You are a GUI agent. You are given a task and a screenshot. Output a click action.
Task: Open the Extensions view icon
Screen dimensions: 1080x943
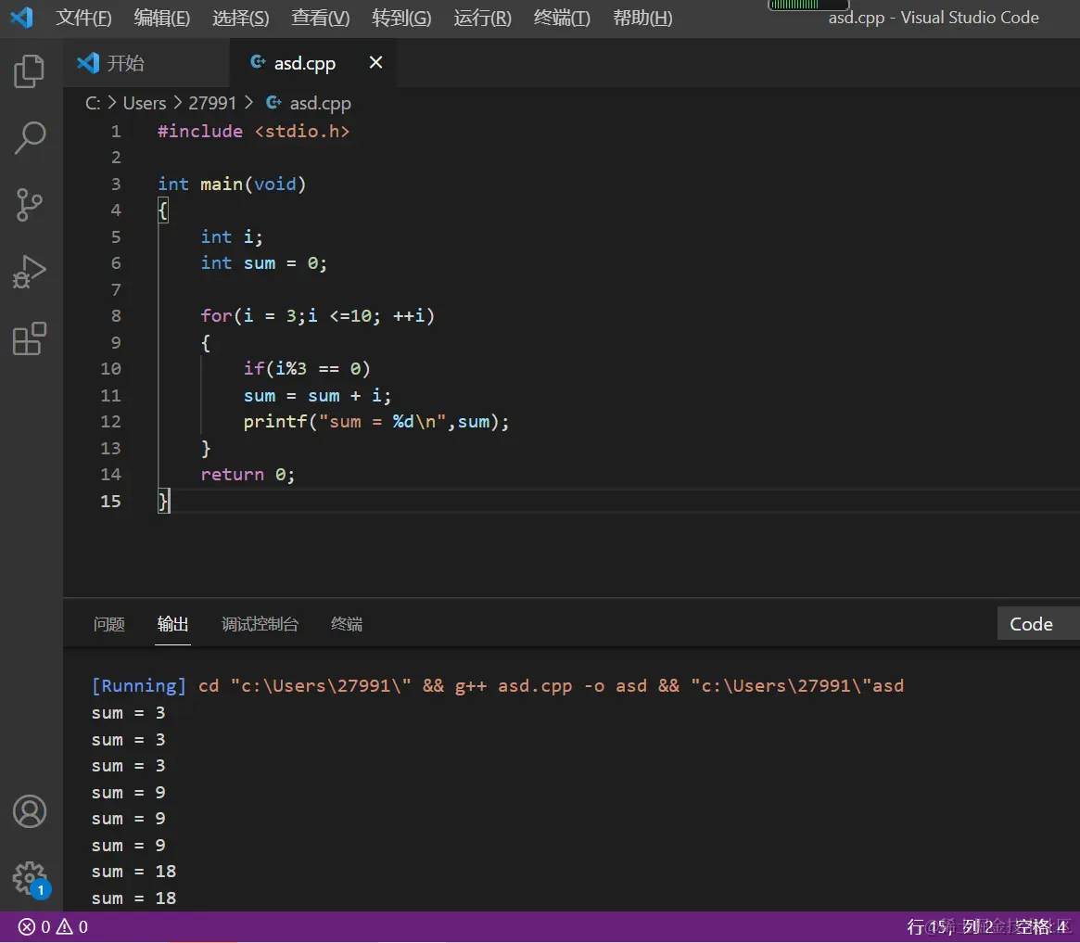(30, 339)
